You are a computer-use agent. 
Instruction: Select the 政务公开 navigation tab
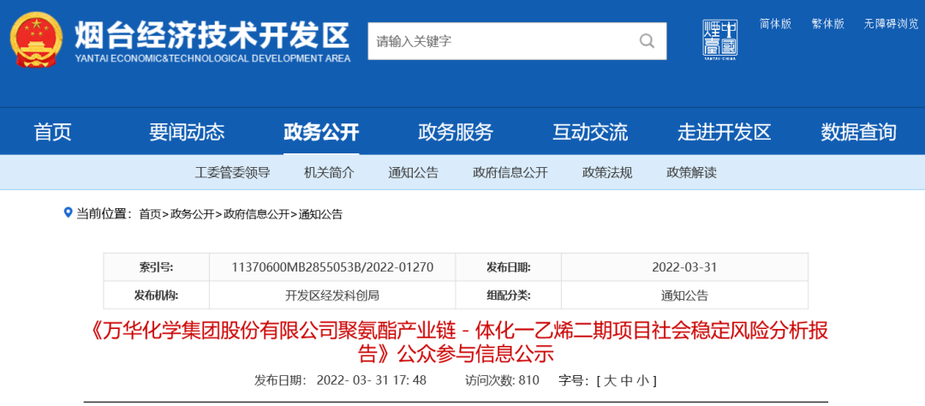pyautogui.click(x=321, y=132)
